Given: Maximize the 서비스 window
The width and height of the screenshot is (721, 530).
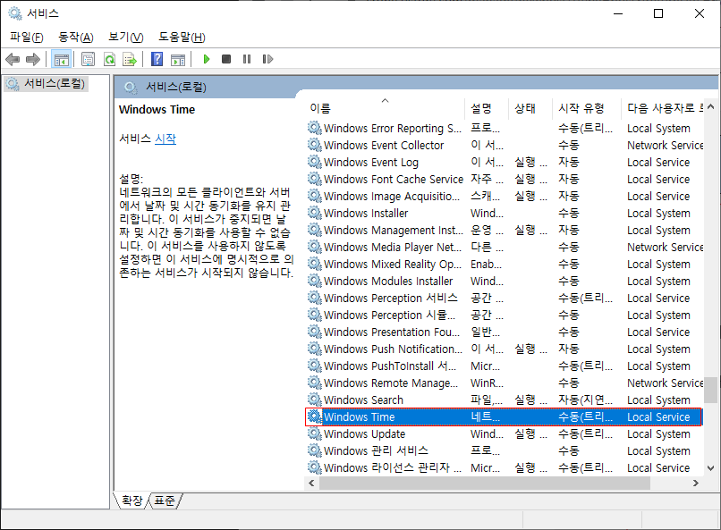Looking at the screenshot, I should click(x=658, y=13).
